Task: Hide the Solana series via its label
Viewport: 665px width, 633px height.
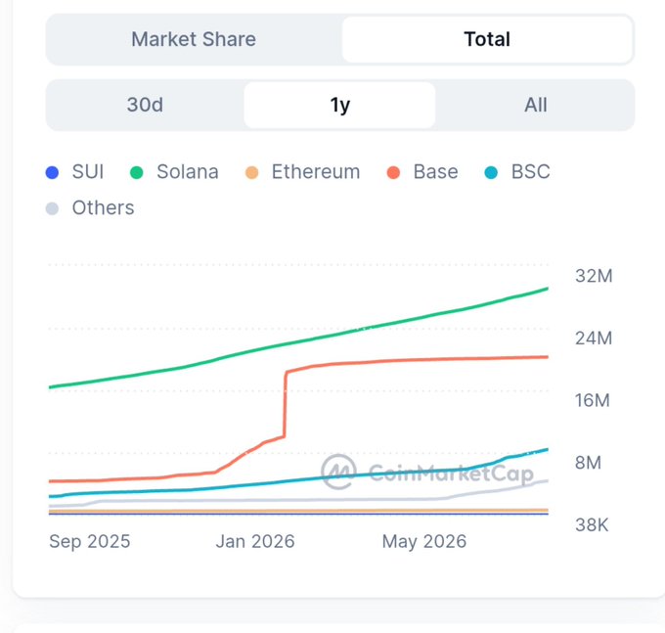Action: pyautogui.click(x=188, y=172)
